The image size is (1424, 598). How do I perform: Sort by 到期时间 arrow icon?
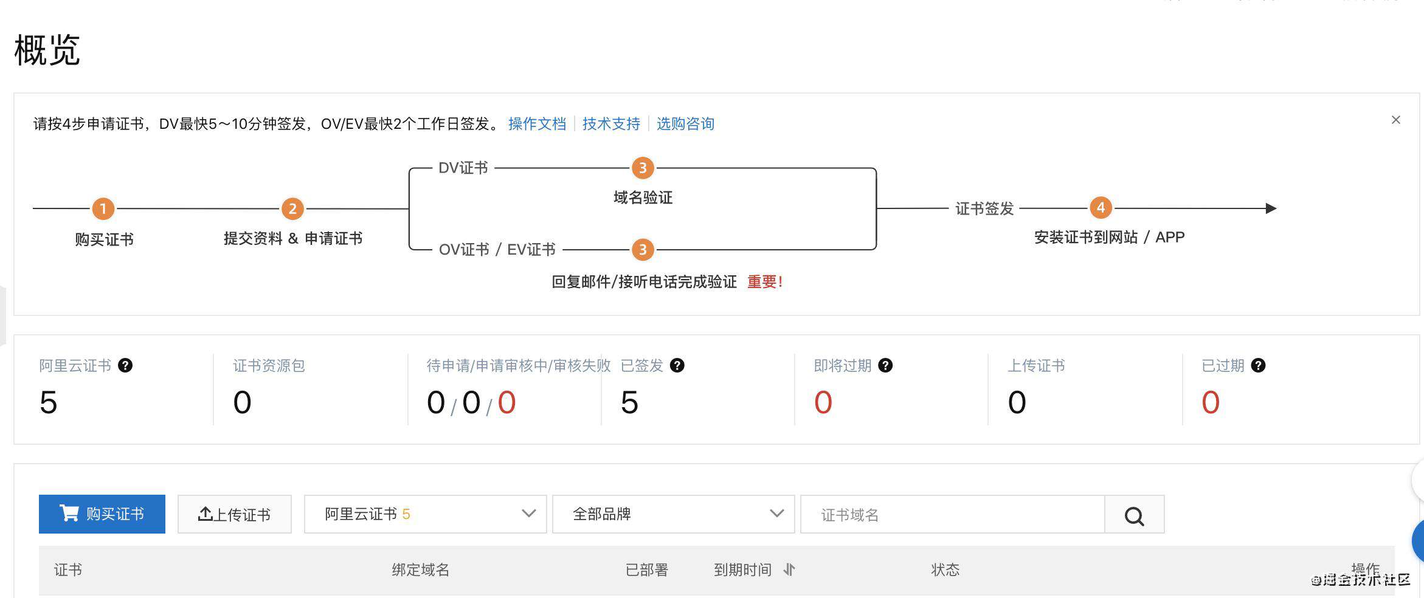tap(789, 569)
